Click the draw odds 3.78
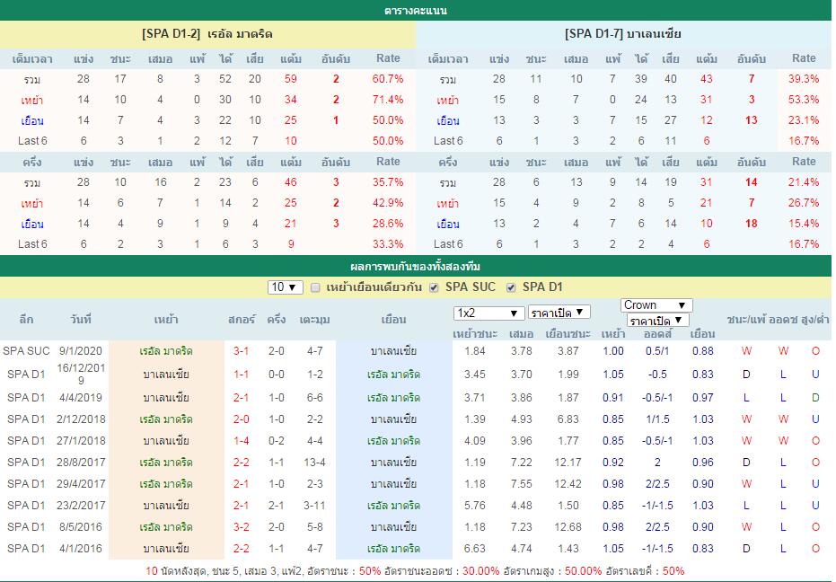This screenshot has width=836, height=582. click(x=521, y=351)
